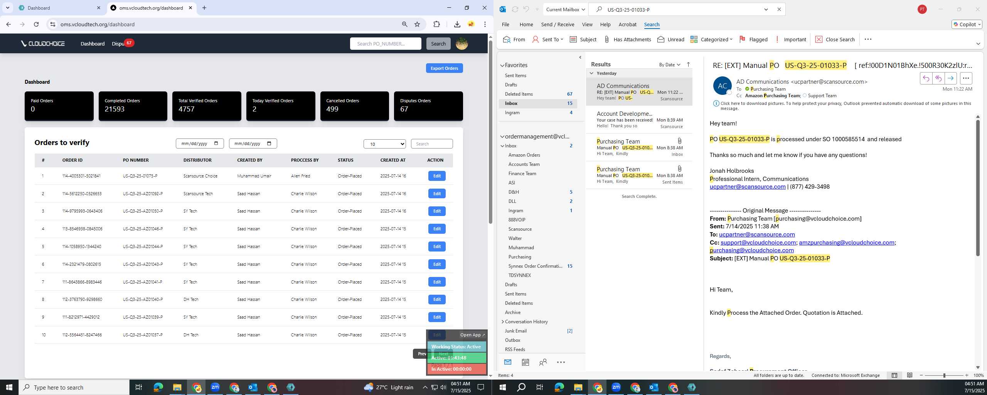Open Outlook Mail view icon
Viewport: 987px width, 395px height.
point(508,362)
